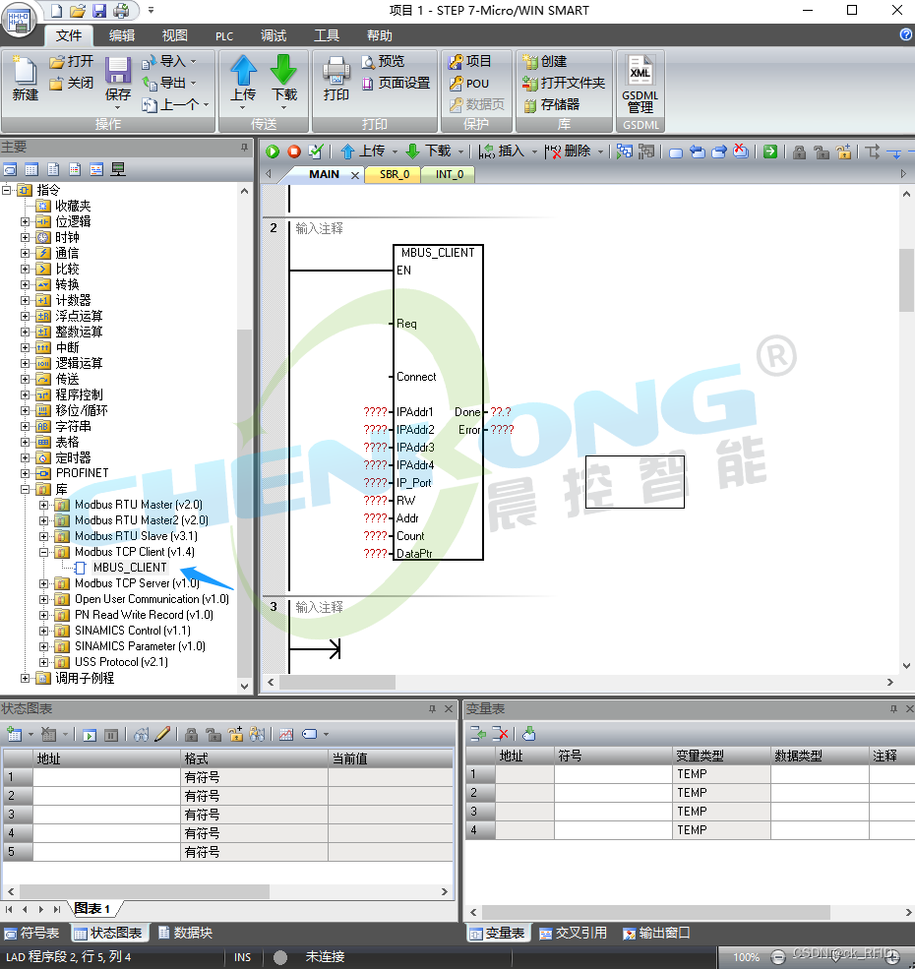Click the quick access print icon in title bar
Viewport: 915px width, 969px height.
pyautogui.click(x=121, y=11)
